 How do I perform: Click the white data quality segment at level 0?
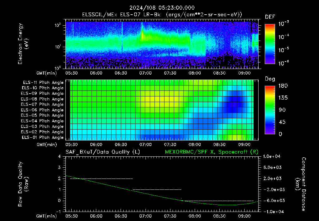click(x=217, y=201)
